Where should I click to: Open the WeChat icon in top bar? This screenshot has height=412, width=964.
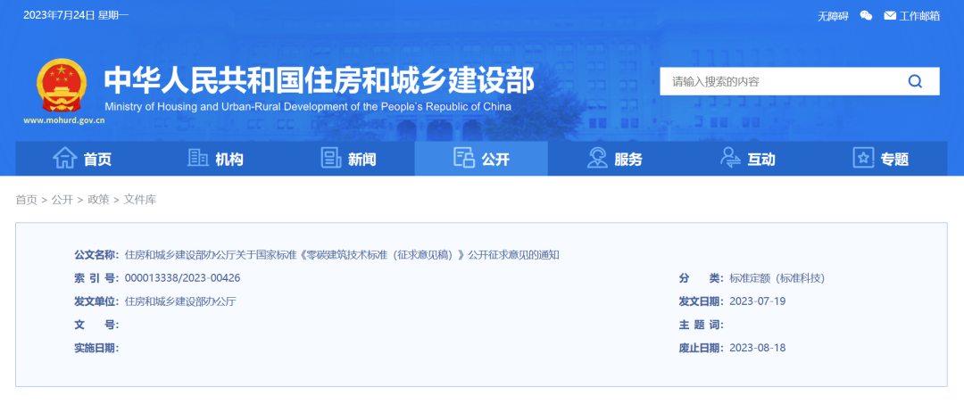click(866, 16)
